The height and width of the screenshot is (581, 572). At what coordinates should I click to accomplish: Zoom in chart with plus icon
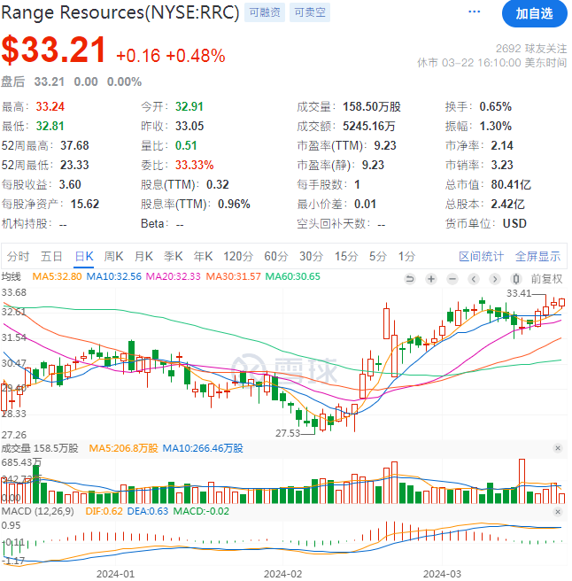[x=431, y=279]
